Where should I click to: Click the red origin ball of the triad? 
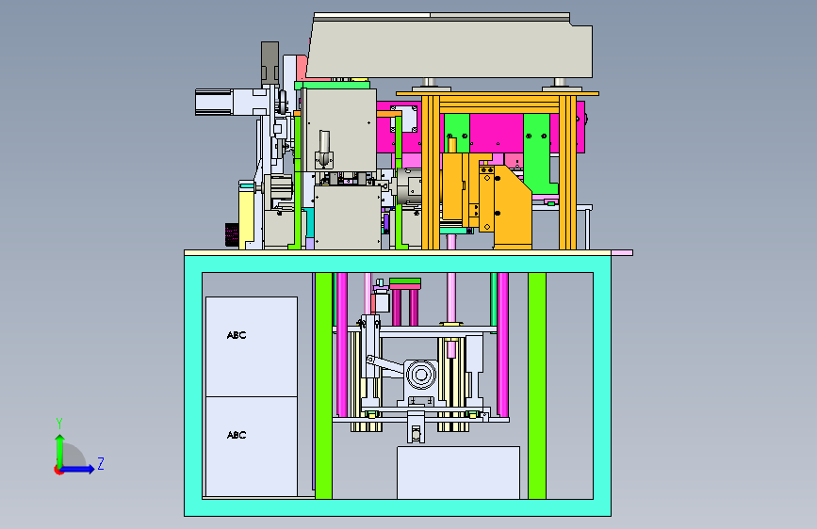pos(58,470)
